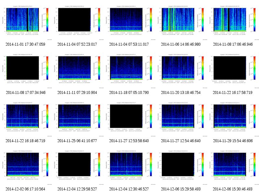Click the caption text 2014-11-04 07:52:23.017
This screenshot has width=259, height=193.
click(77, 44)
